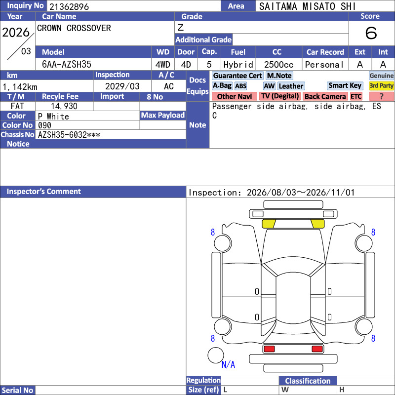The width and height of the screenshot is (395, 395).
Task: Click the rear bumper on car diagram
Action: pyautogui.click(x=293, y=359)
